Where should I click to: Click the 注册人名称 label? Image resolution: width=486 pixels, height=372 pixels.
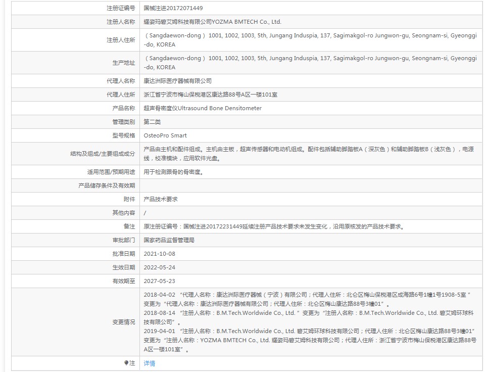(x=121, y=22)
